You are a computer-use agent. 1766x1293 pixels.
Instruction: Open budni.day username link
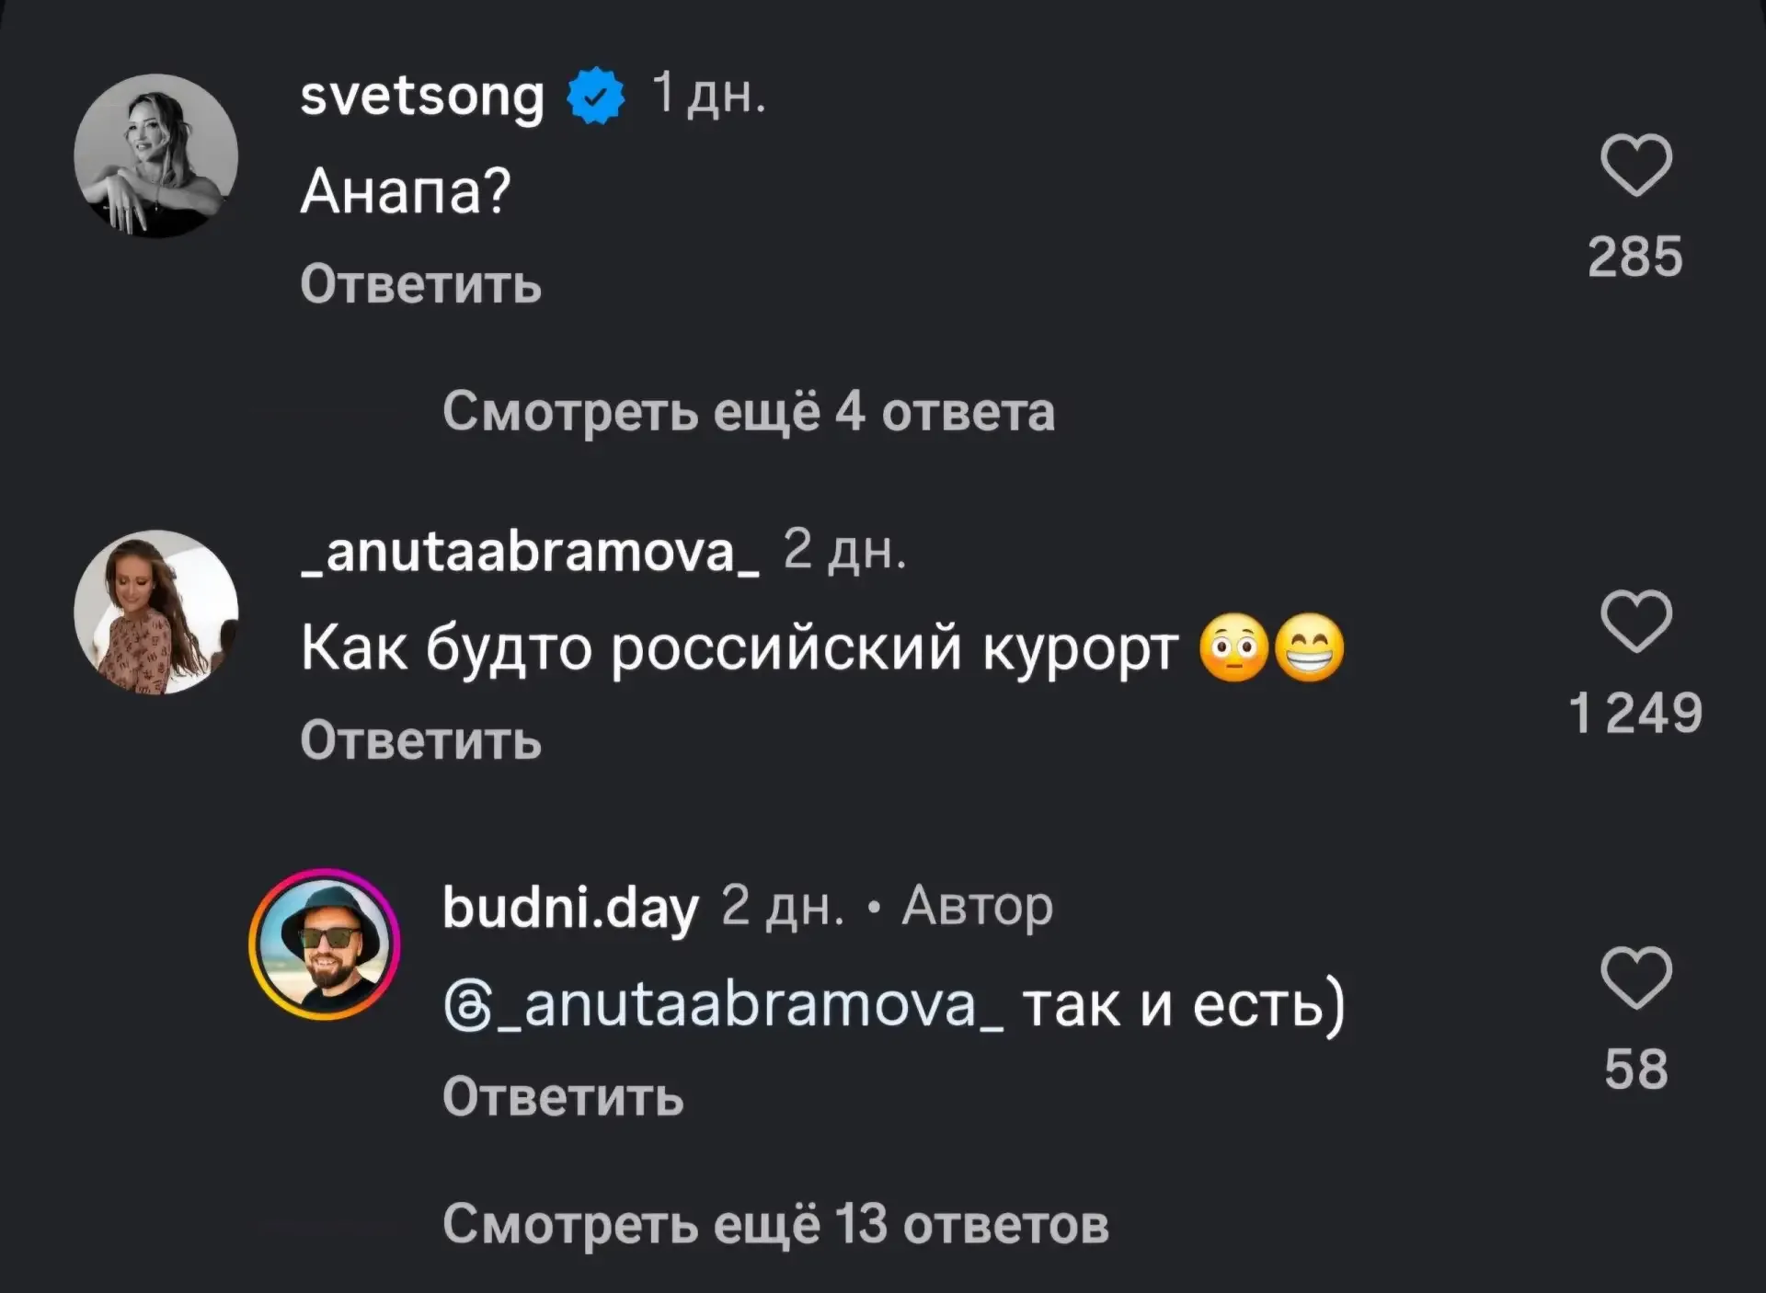click(570, 908)
